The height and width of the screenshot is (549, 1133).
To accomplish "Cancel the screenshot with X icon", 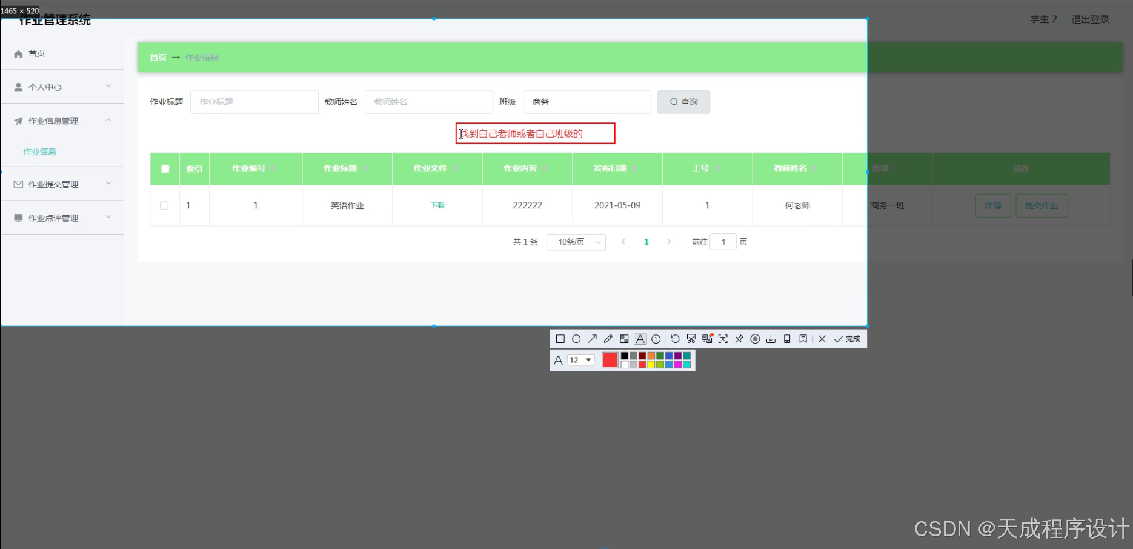I will click(822, 339).
